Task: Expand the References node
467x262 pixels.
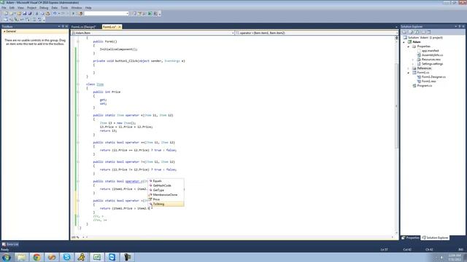Action: point(409,68)
